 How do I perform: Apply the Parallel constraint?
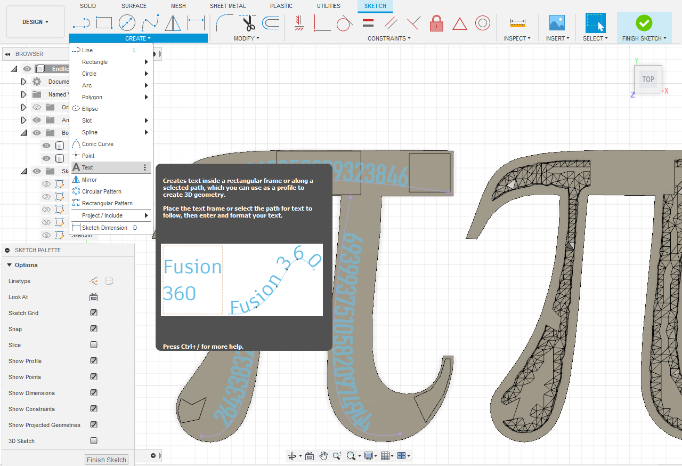pyautogui.click(x=391, y=23)
